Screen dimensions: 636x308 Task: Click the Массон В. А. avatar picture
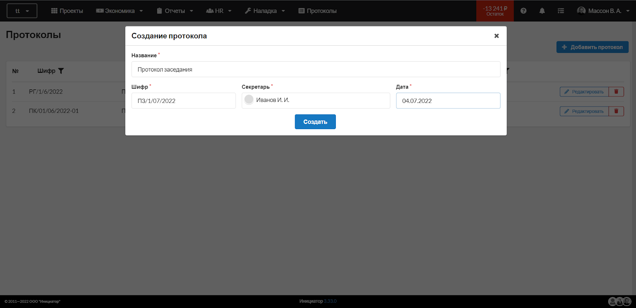point(581,10)
